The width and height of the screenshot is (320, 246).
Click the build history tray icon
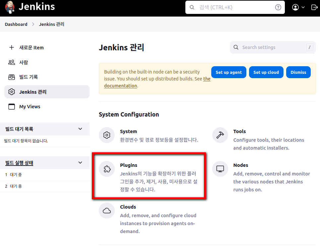click(x=12, y=77)
